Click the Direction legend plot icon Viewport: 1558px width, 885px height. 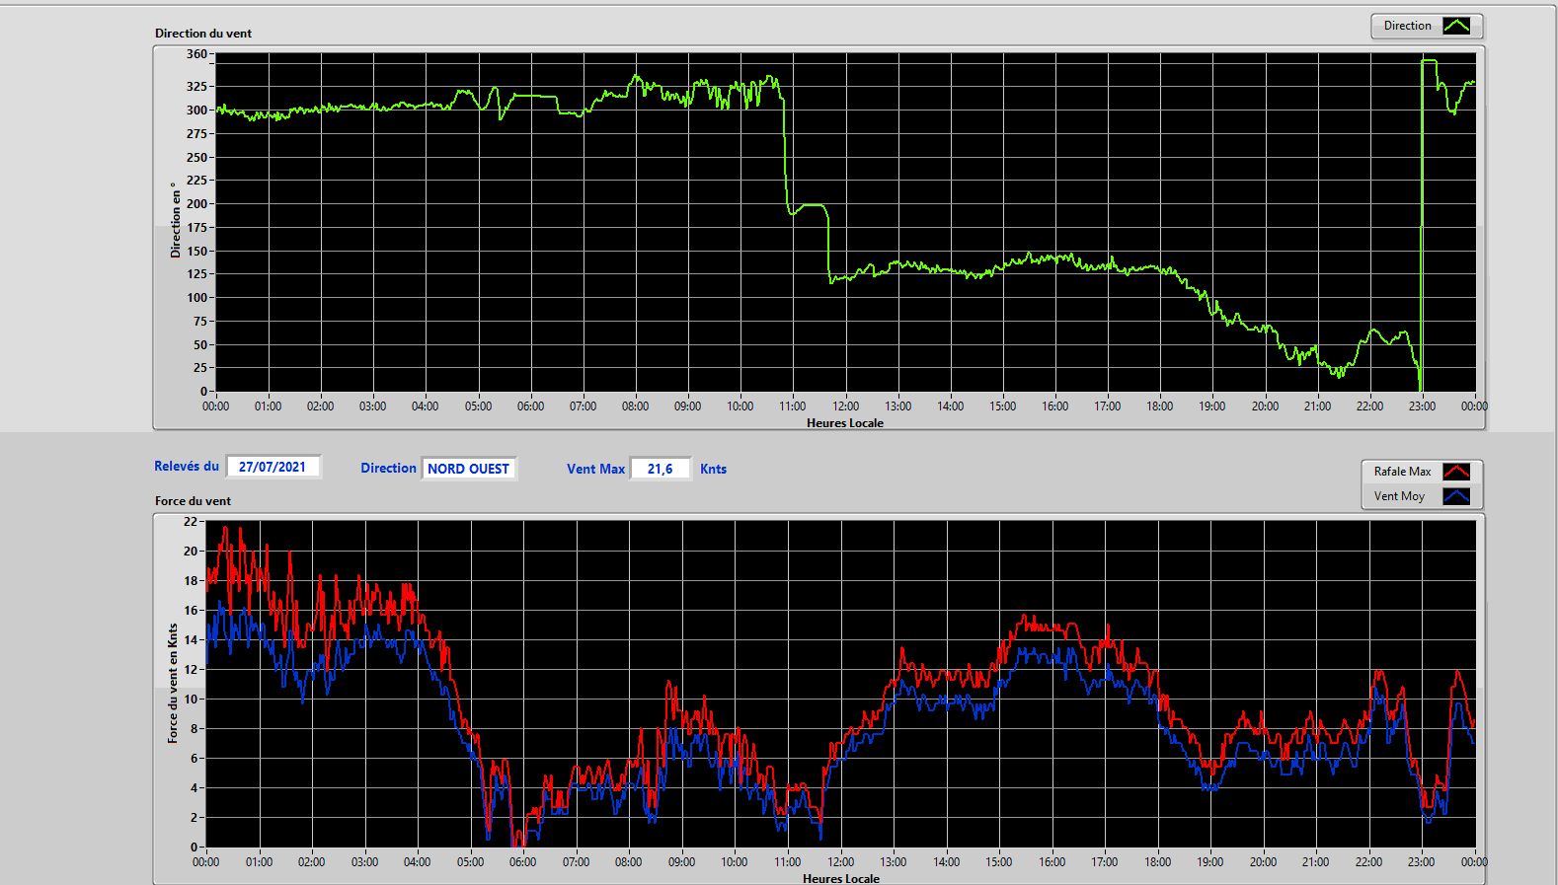(x=1456, y=26)
